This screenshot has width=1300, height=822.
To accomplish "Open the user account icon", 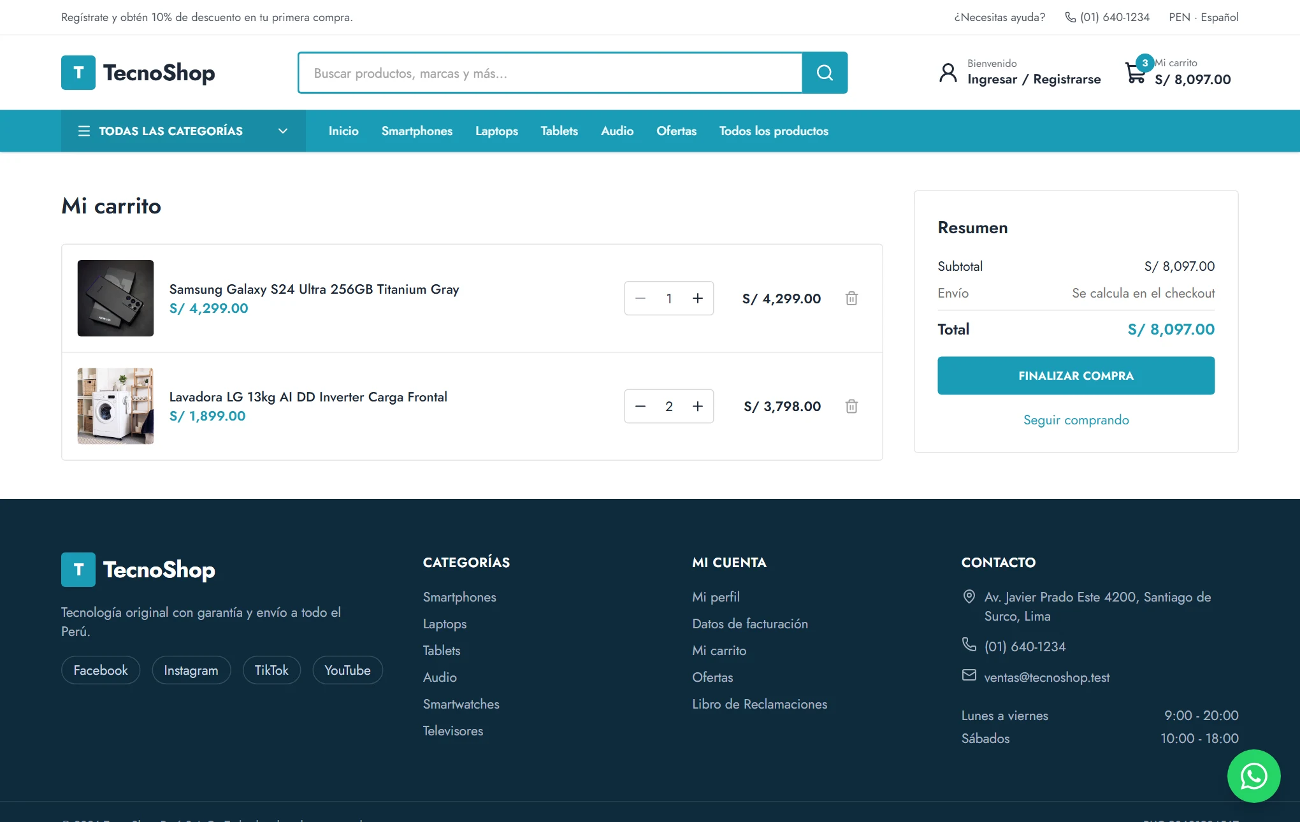I will click(948, 73).
